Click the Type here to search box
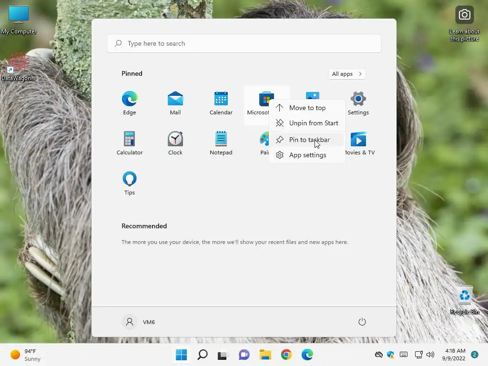This screenshot has height=366, width=488. coord(244,43)
